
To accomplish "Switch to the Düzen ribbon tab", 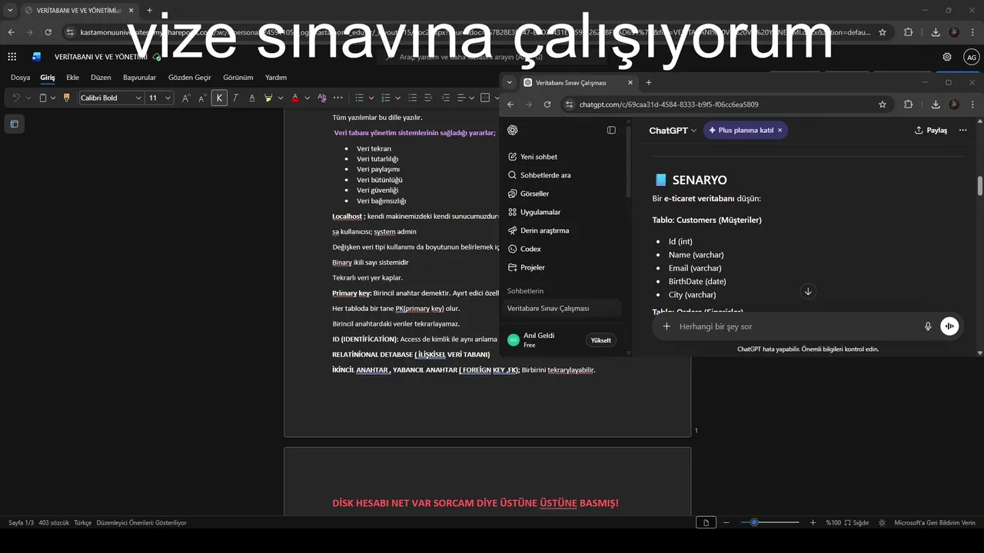I will pos(101,78).
